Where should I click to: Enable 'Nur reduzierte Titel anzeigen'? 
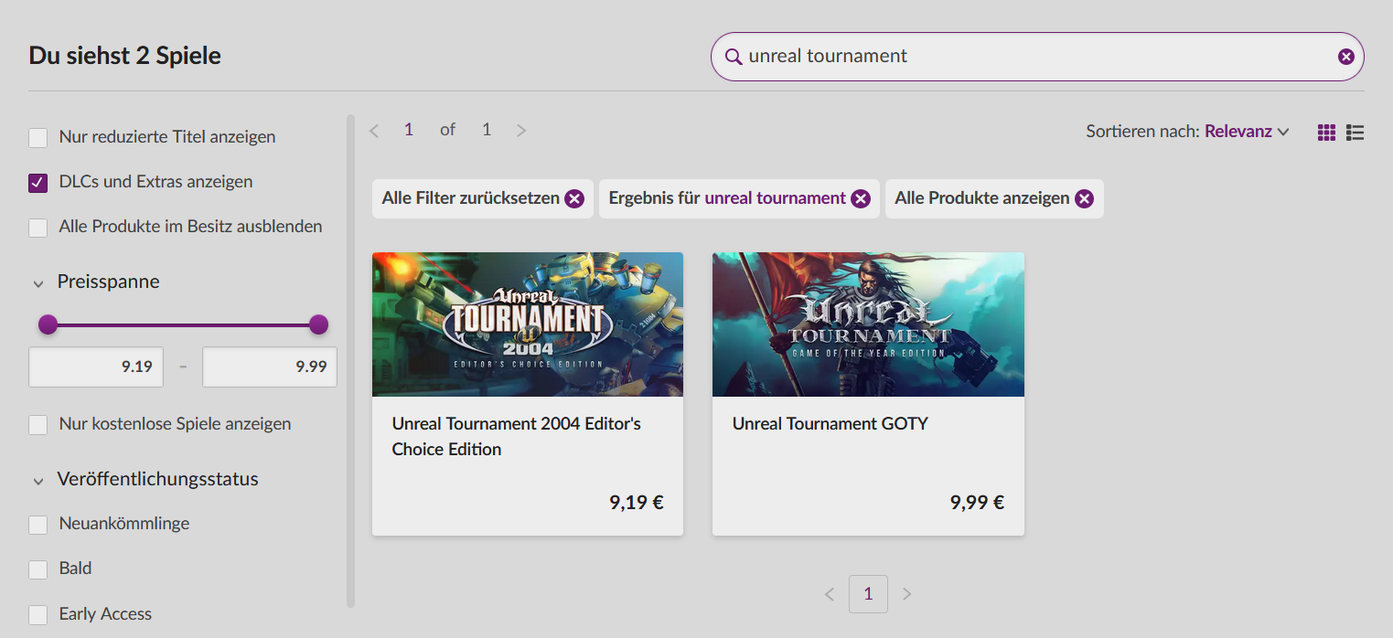[x=38, y=136]
